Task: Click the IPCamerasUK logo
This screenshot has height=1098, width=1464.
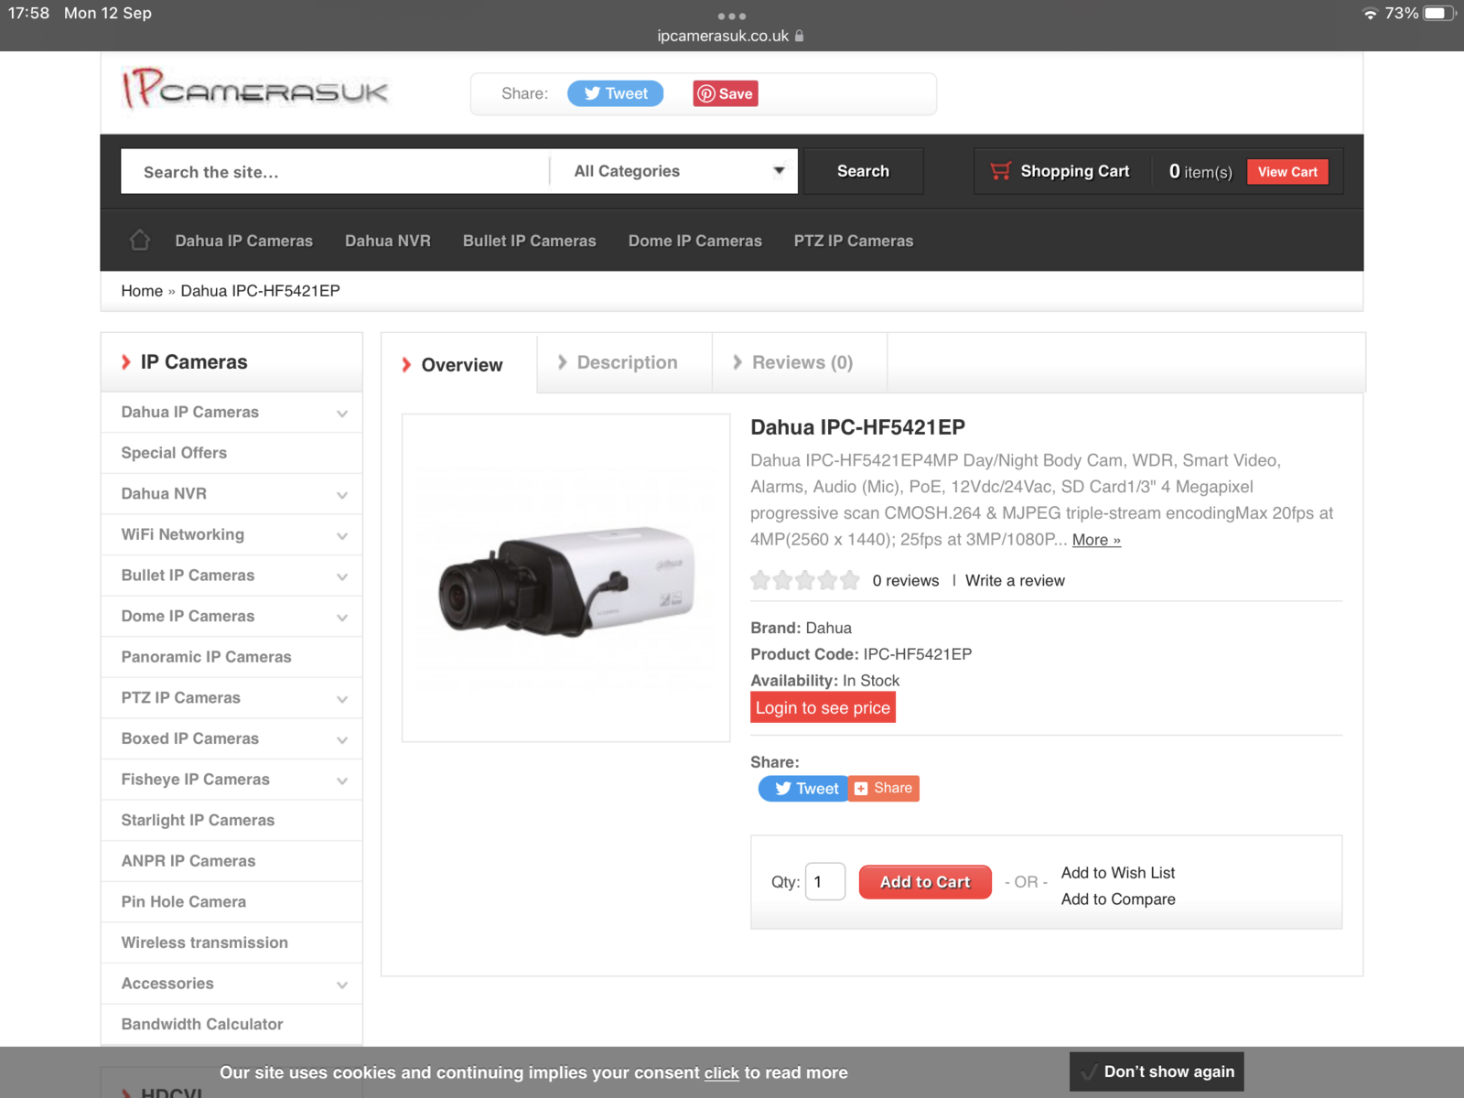Action: [x=255, y=90]
